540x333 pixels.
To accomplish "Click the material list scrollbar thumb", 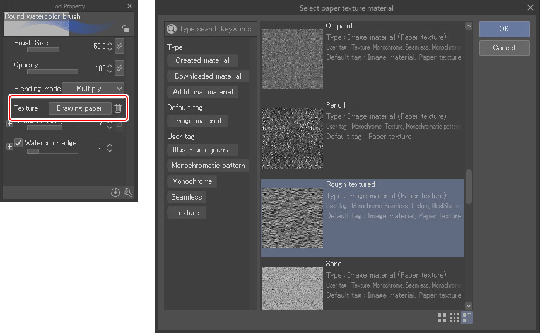I will coord(468,186).
